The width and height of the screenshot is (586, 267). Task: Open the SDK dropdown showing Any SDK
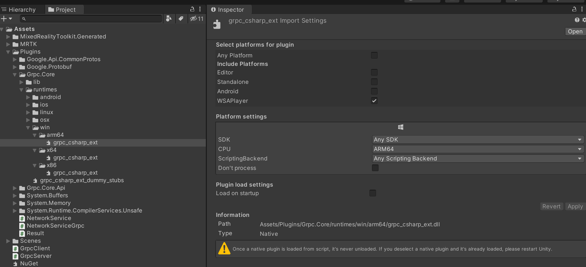tap(478, 140)
